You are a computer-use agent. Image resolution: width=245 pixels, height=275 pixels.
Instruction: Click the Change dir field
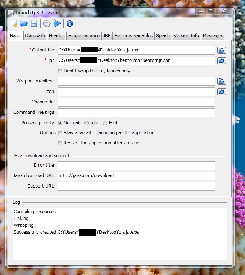point(136,102)
